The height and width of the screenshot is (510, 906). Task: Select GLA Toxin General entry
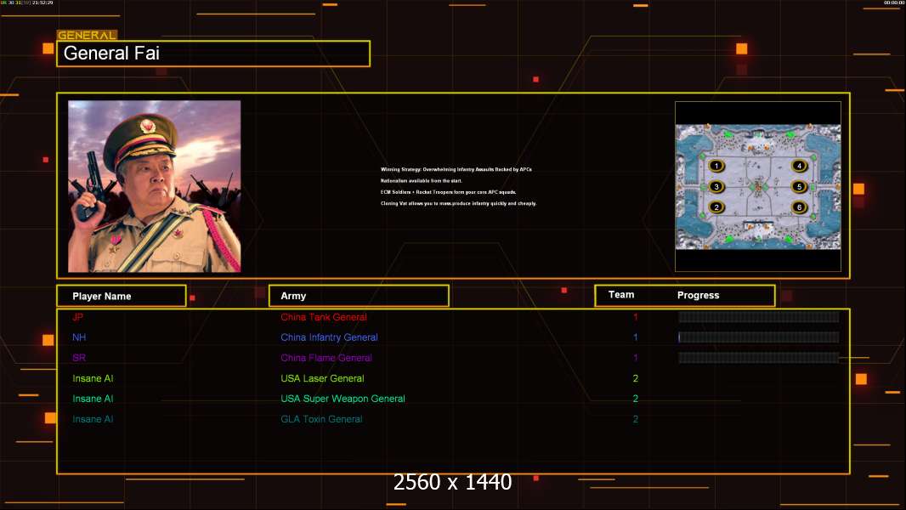coord(321,419)
